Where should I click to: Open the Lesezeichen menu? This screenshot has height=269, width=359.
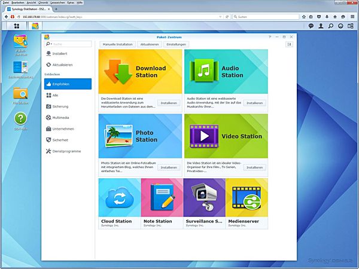(x=57, y=2)
